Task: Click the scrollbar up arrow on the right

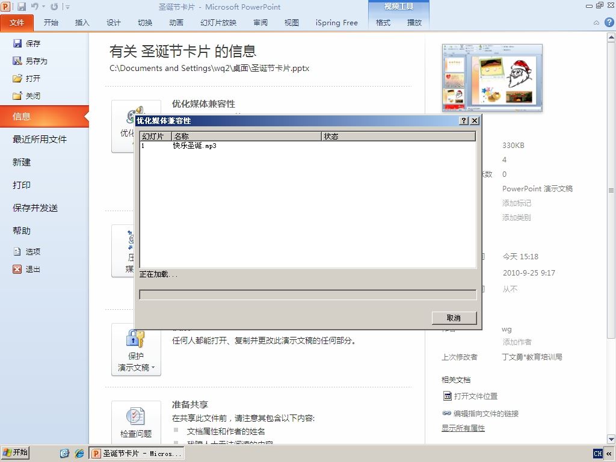Action: coord(611,38)
